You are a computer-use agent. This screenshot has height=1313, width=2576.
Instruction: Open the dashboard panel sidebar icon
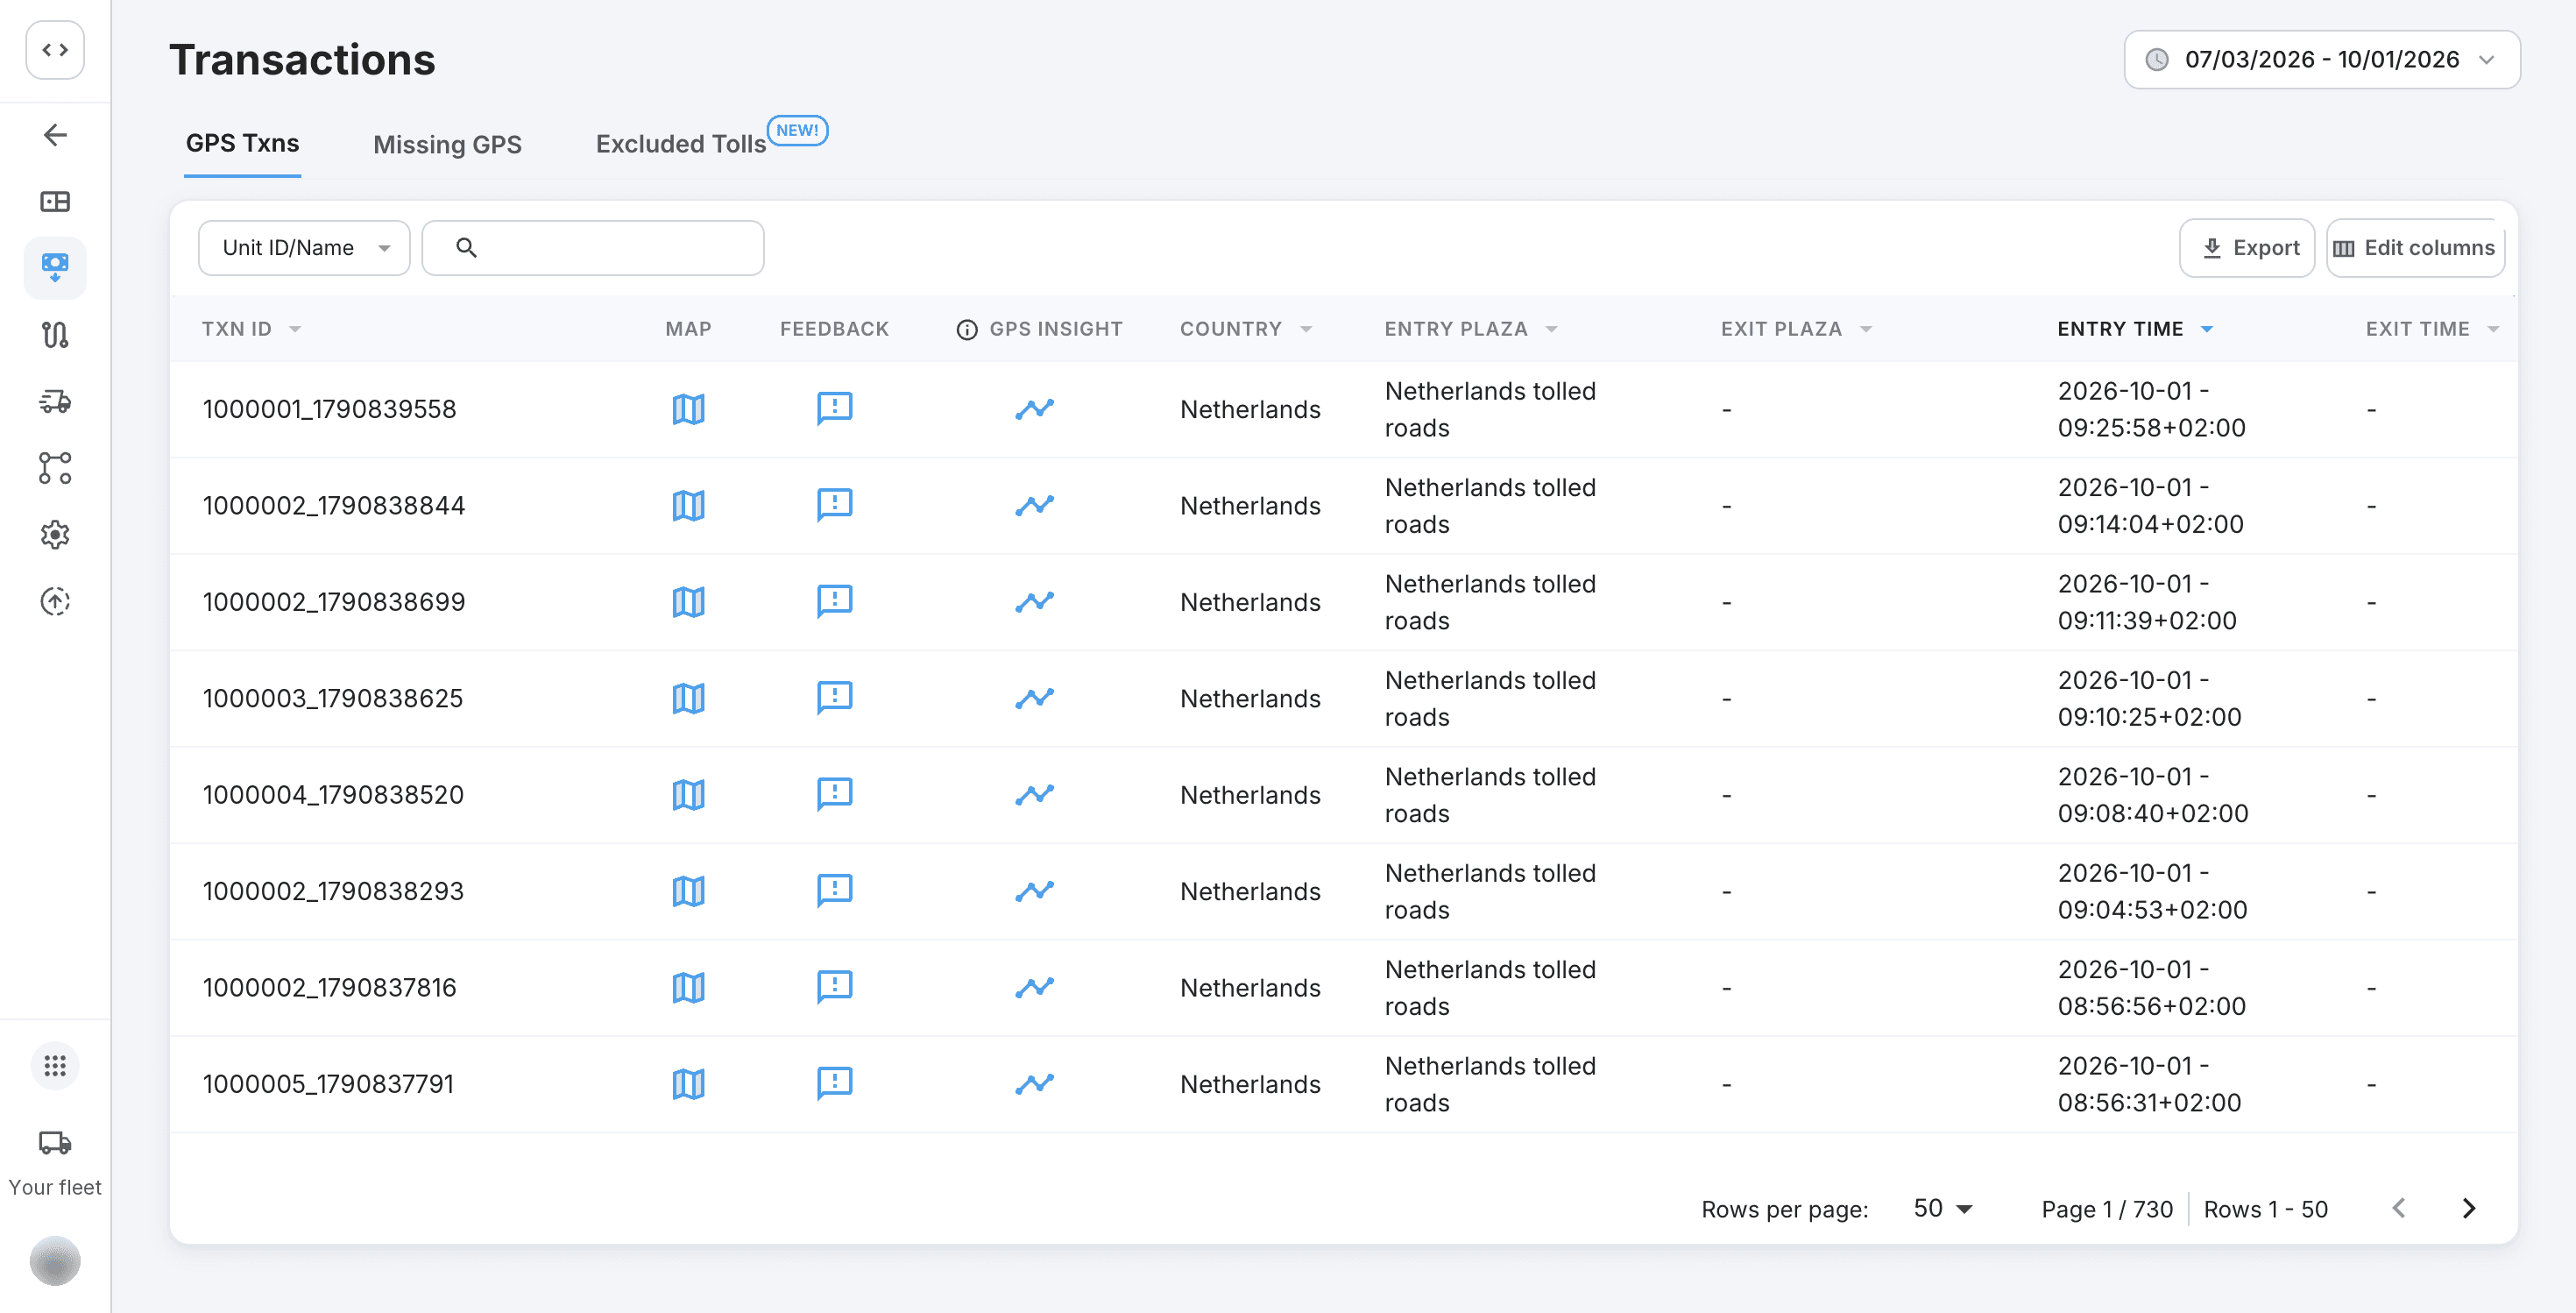click(x=55, y=202)
